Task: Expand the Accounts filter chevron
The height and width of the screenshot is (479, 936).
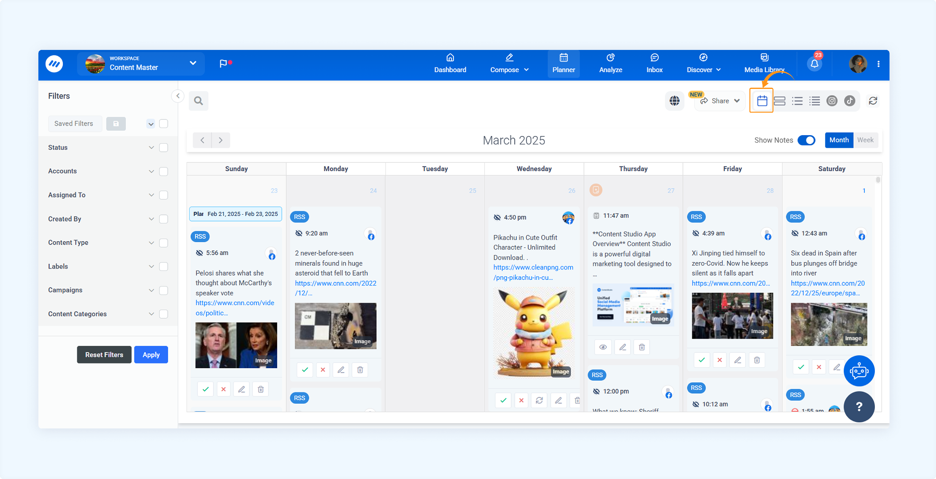Action: click(x=151, y=171)
